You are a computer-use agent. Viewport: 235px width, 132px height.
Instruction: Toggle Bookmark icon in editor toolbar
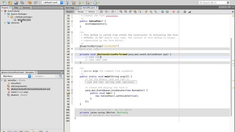pos(156,12)
